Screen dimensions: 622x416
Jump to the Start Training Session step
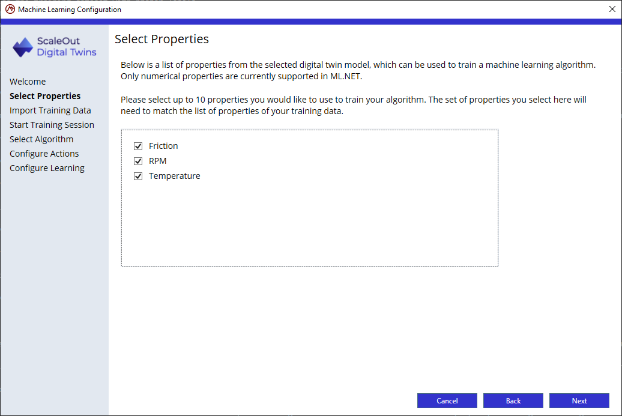pos(52,125)
